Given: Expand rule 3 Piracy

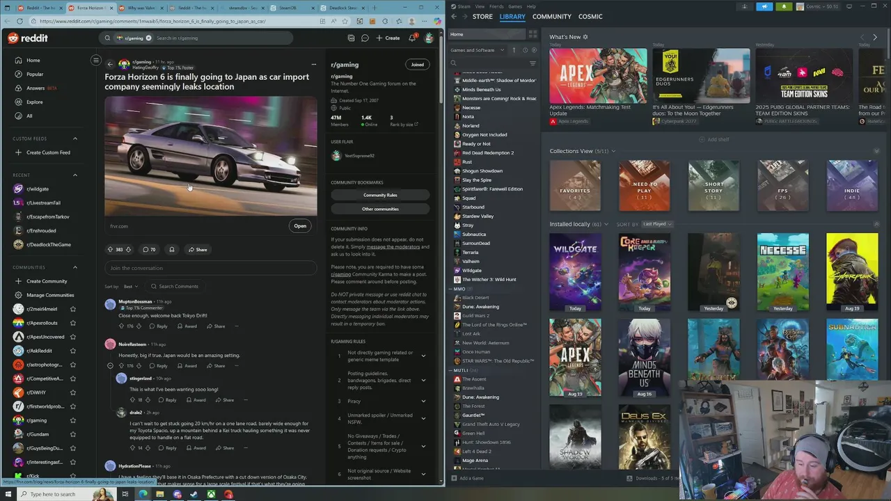Looking at the screenshot, I should click(x=423, y=401).
